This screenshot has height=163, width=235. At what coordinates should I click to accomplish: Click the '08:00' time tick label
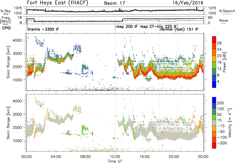[85, 157]
